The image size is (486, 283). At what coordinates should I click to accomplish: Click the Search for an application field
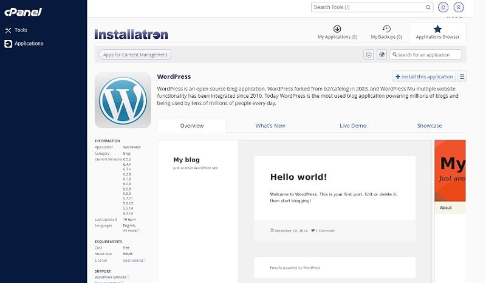428,55
